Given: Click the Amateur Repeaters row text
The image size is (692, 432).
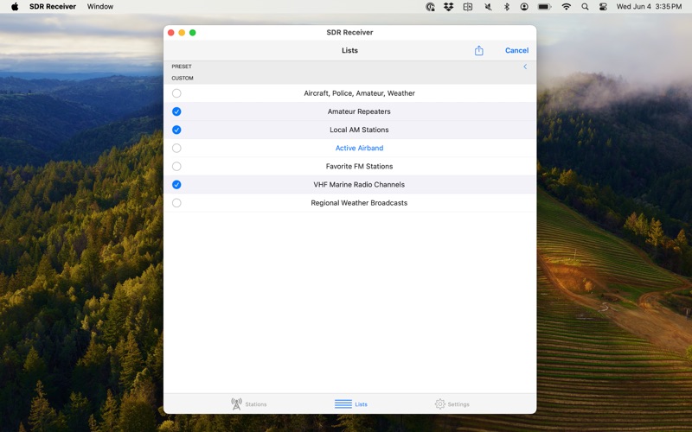Looking at the screenshot, I should (x=359, y=111).
